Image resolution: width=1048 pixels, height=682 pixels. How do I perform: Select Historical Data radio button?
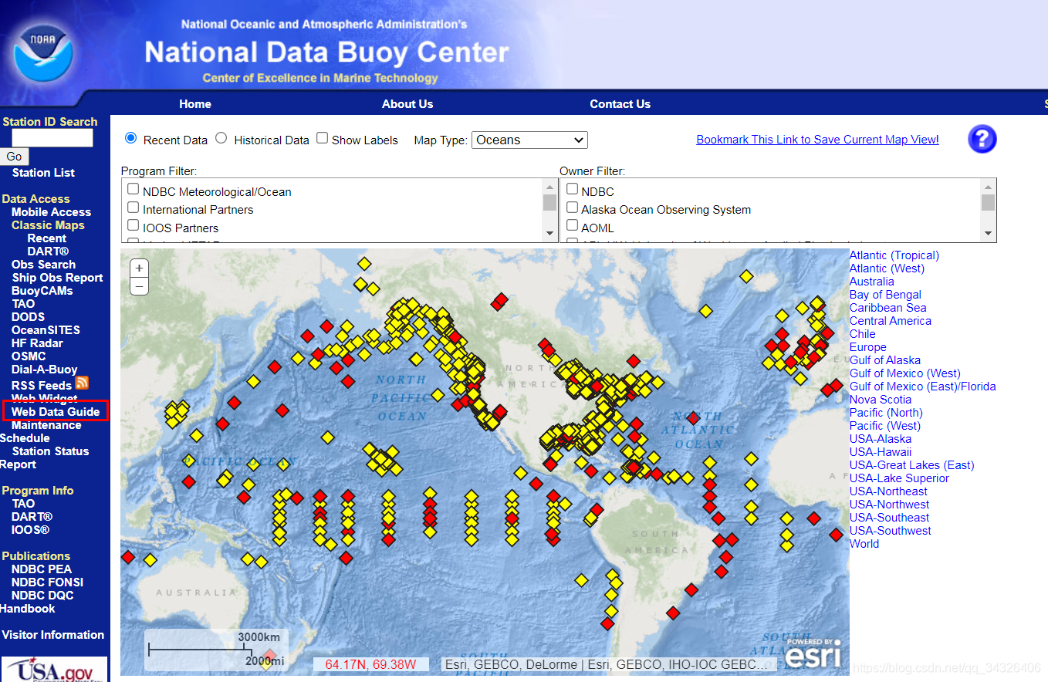(x=221, y=138)
